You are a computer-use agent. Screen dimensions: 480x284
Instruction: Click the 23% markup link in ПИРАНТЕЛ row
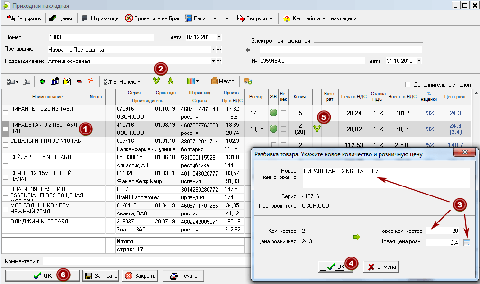tap(429, 113)
